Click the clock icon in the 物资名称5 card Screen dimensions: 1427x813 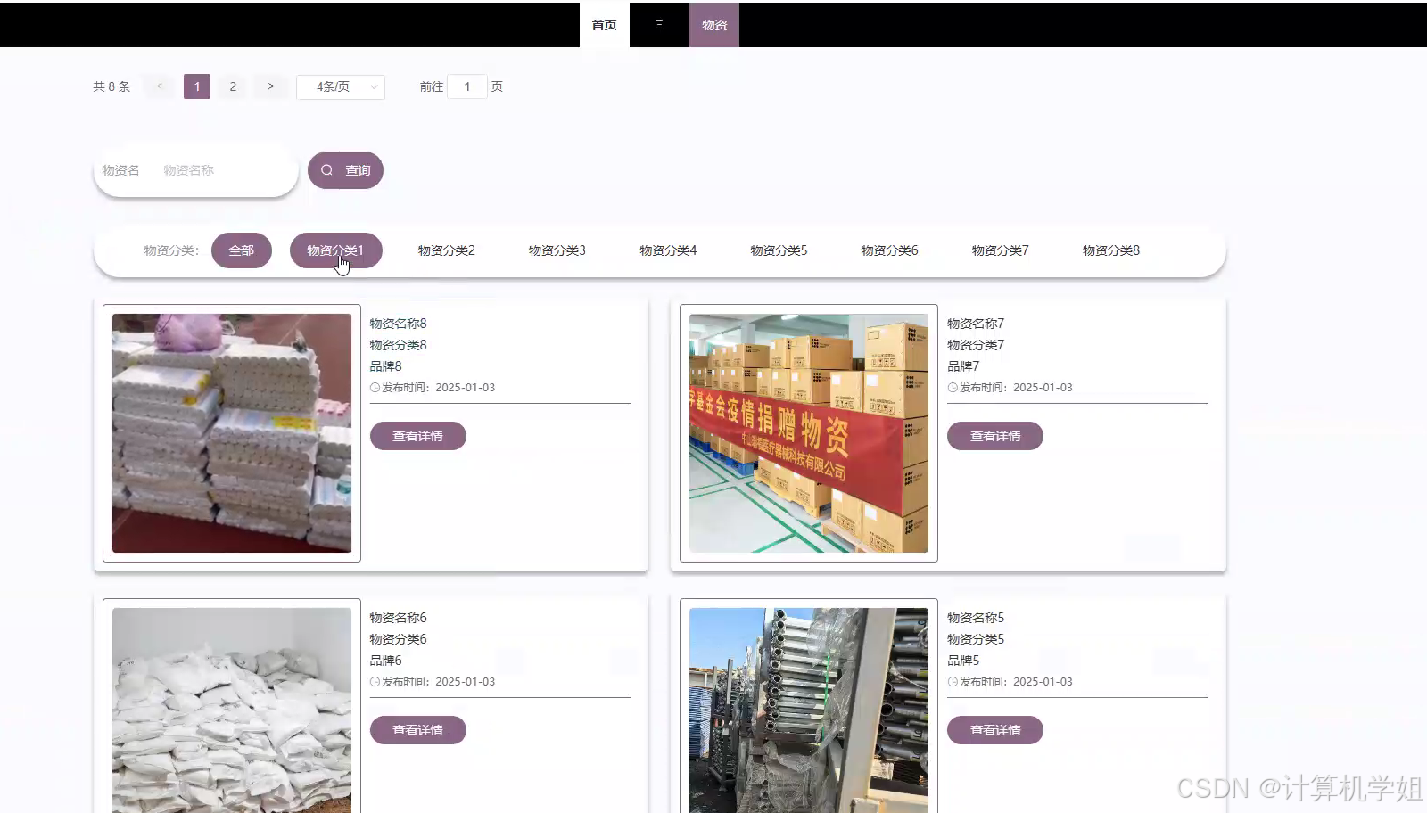pyautogui.click(x=953, y=682)
